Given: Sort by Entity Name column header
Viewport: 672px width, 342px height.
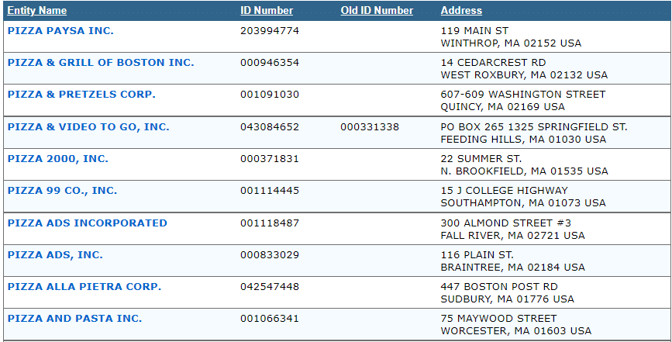Looking at the screenshot, I should click(x=37, y=11).
